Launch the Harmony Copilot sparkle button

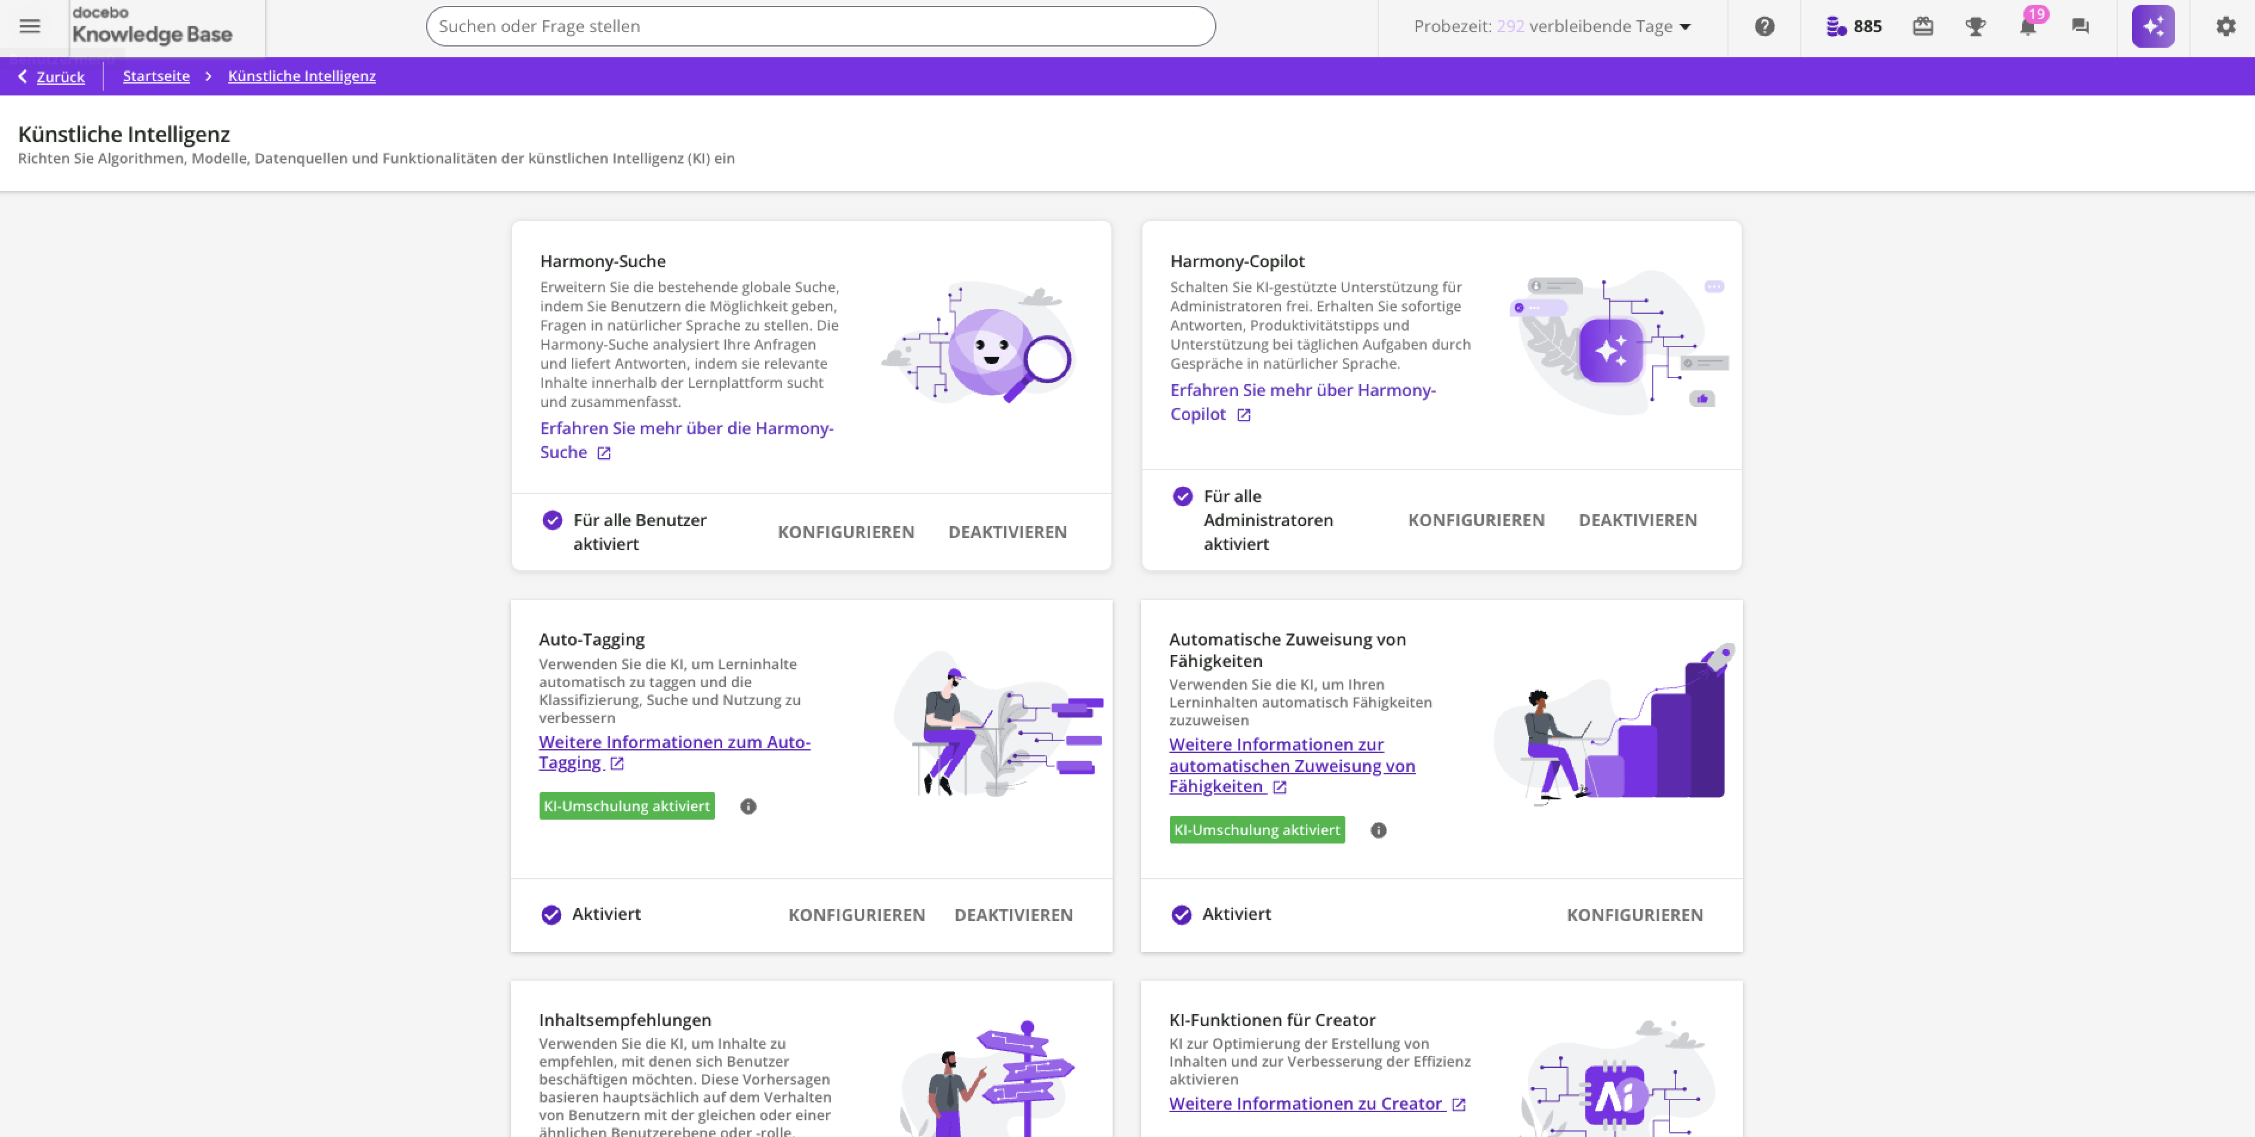2152,26
